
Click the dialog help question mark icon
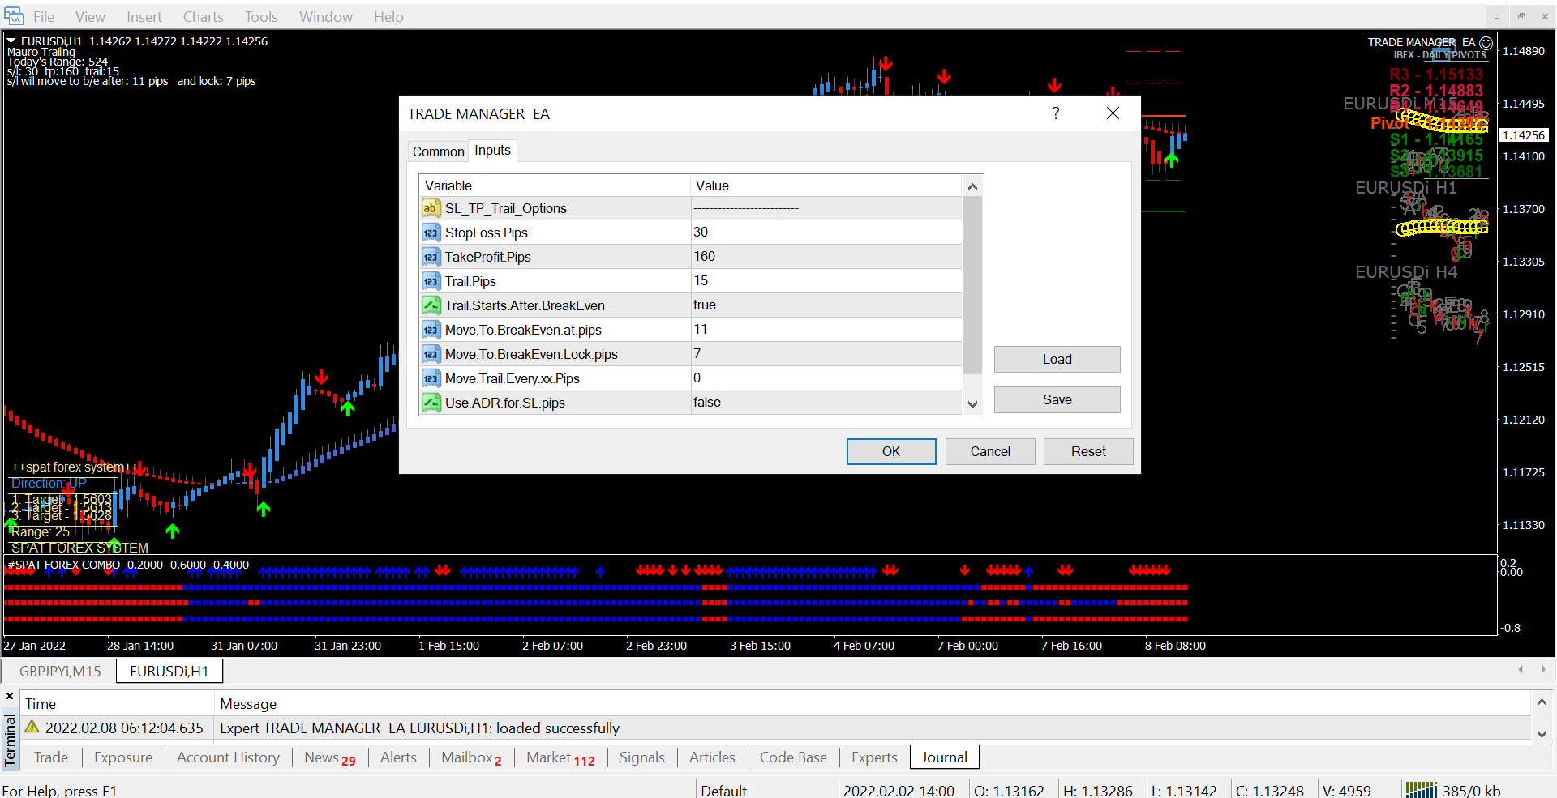pyautogui.click(x=1056, y=113)
